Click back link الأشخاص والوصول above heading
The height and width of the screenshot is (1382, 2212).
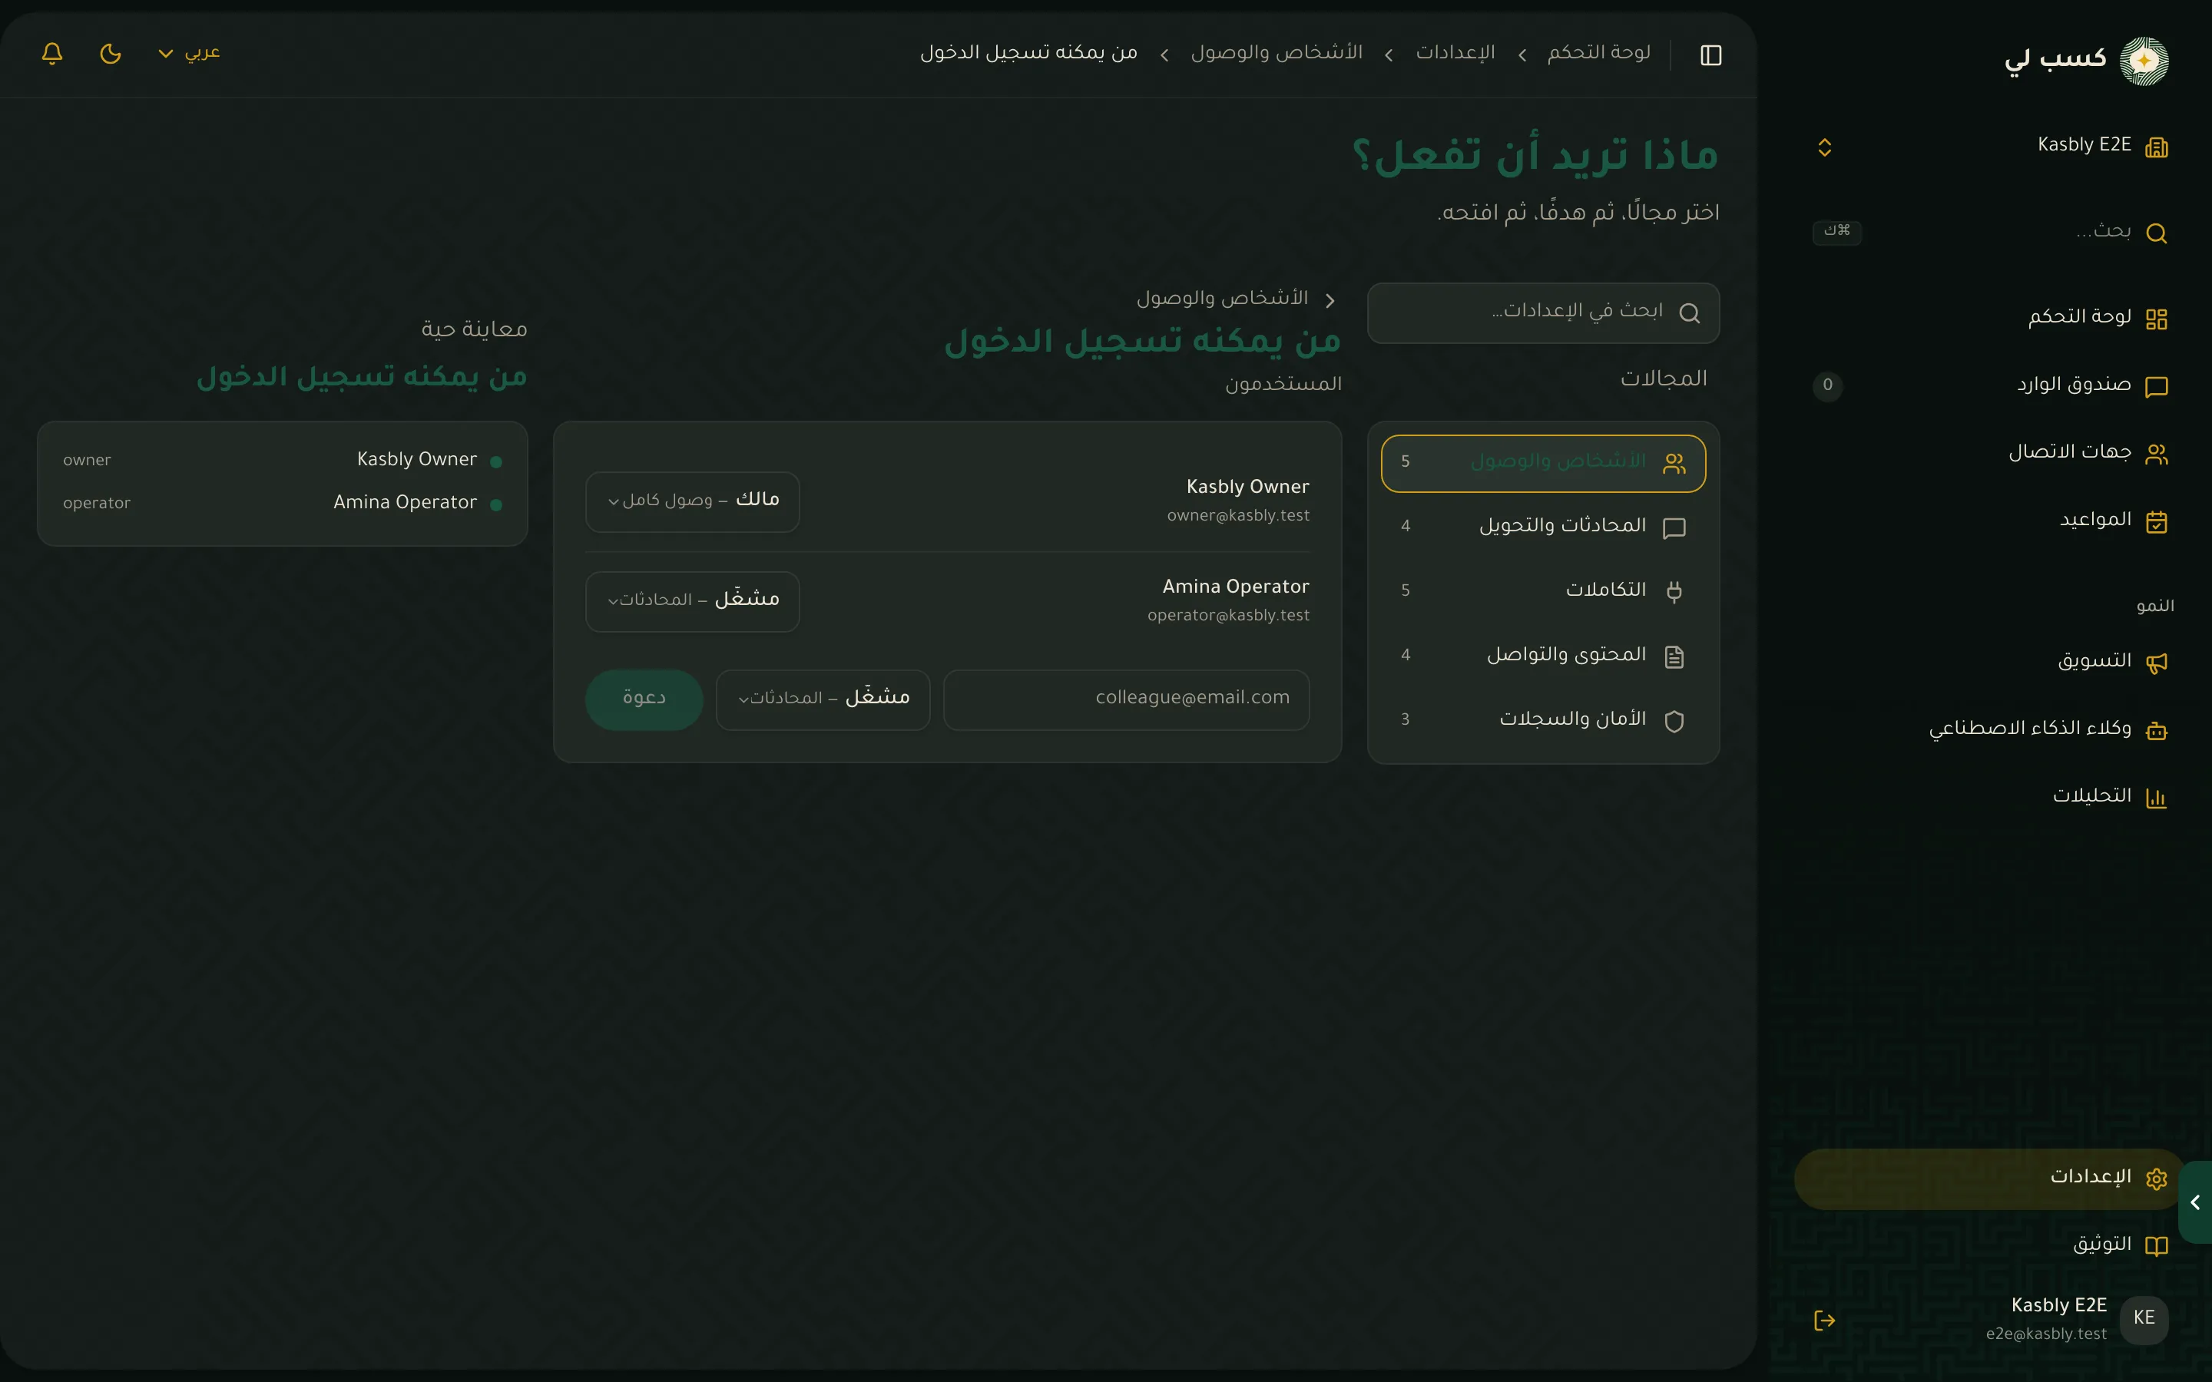point(1237,299)
